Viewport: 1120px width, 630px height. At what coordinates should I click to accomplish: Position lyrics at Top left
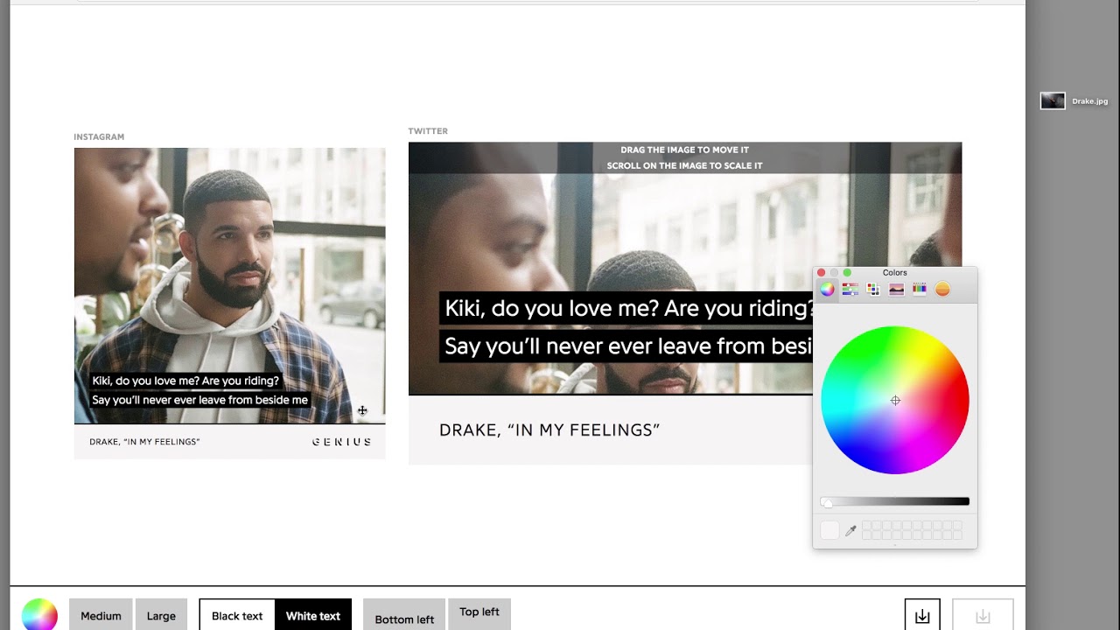(x=479, y=612)
